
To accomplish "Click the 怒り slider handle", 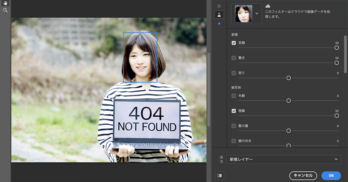I will pos(288,78).
